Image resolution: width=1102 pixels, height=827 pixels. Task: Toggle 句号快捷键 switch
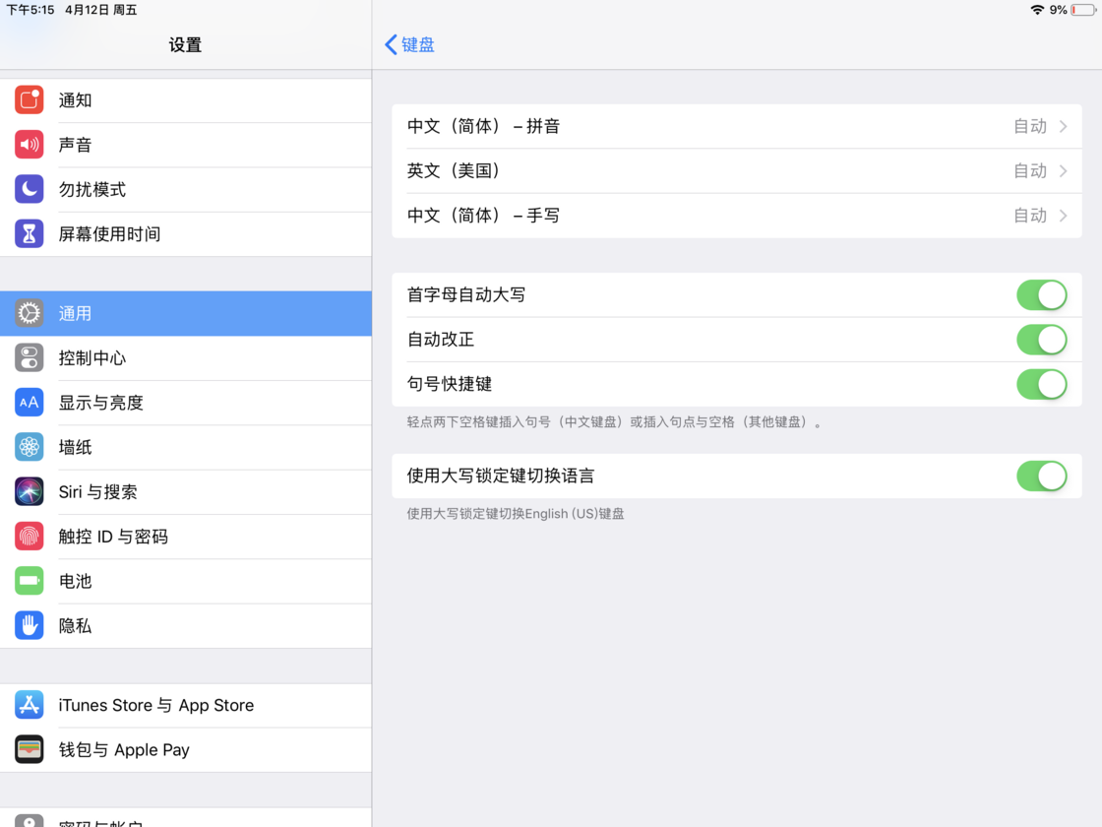pos(1042,384)
